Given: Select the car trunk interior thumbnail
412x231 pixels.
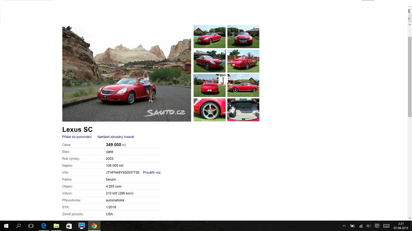Looking at the screenshot, I should coord(243,110).
